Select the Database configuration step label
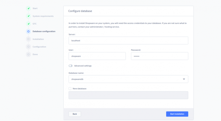The width and height of the screenshot is (221, 121). pos(44,31)
